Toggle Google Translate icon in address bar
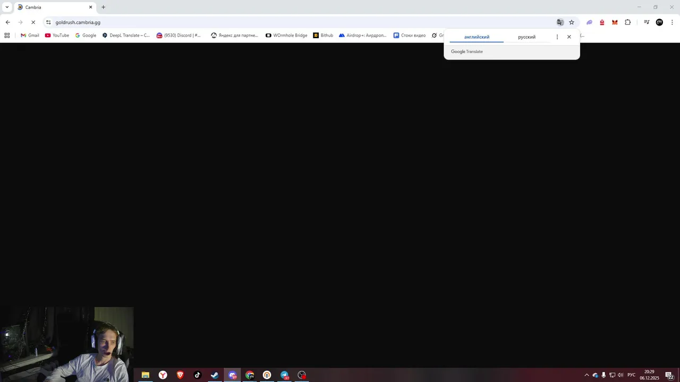The image size is (680, 382). 560,22
